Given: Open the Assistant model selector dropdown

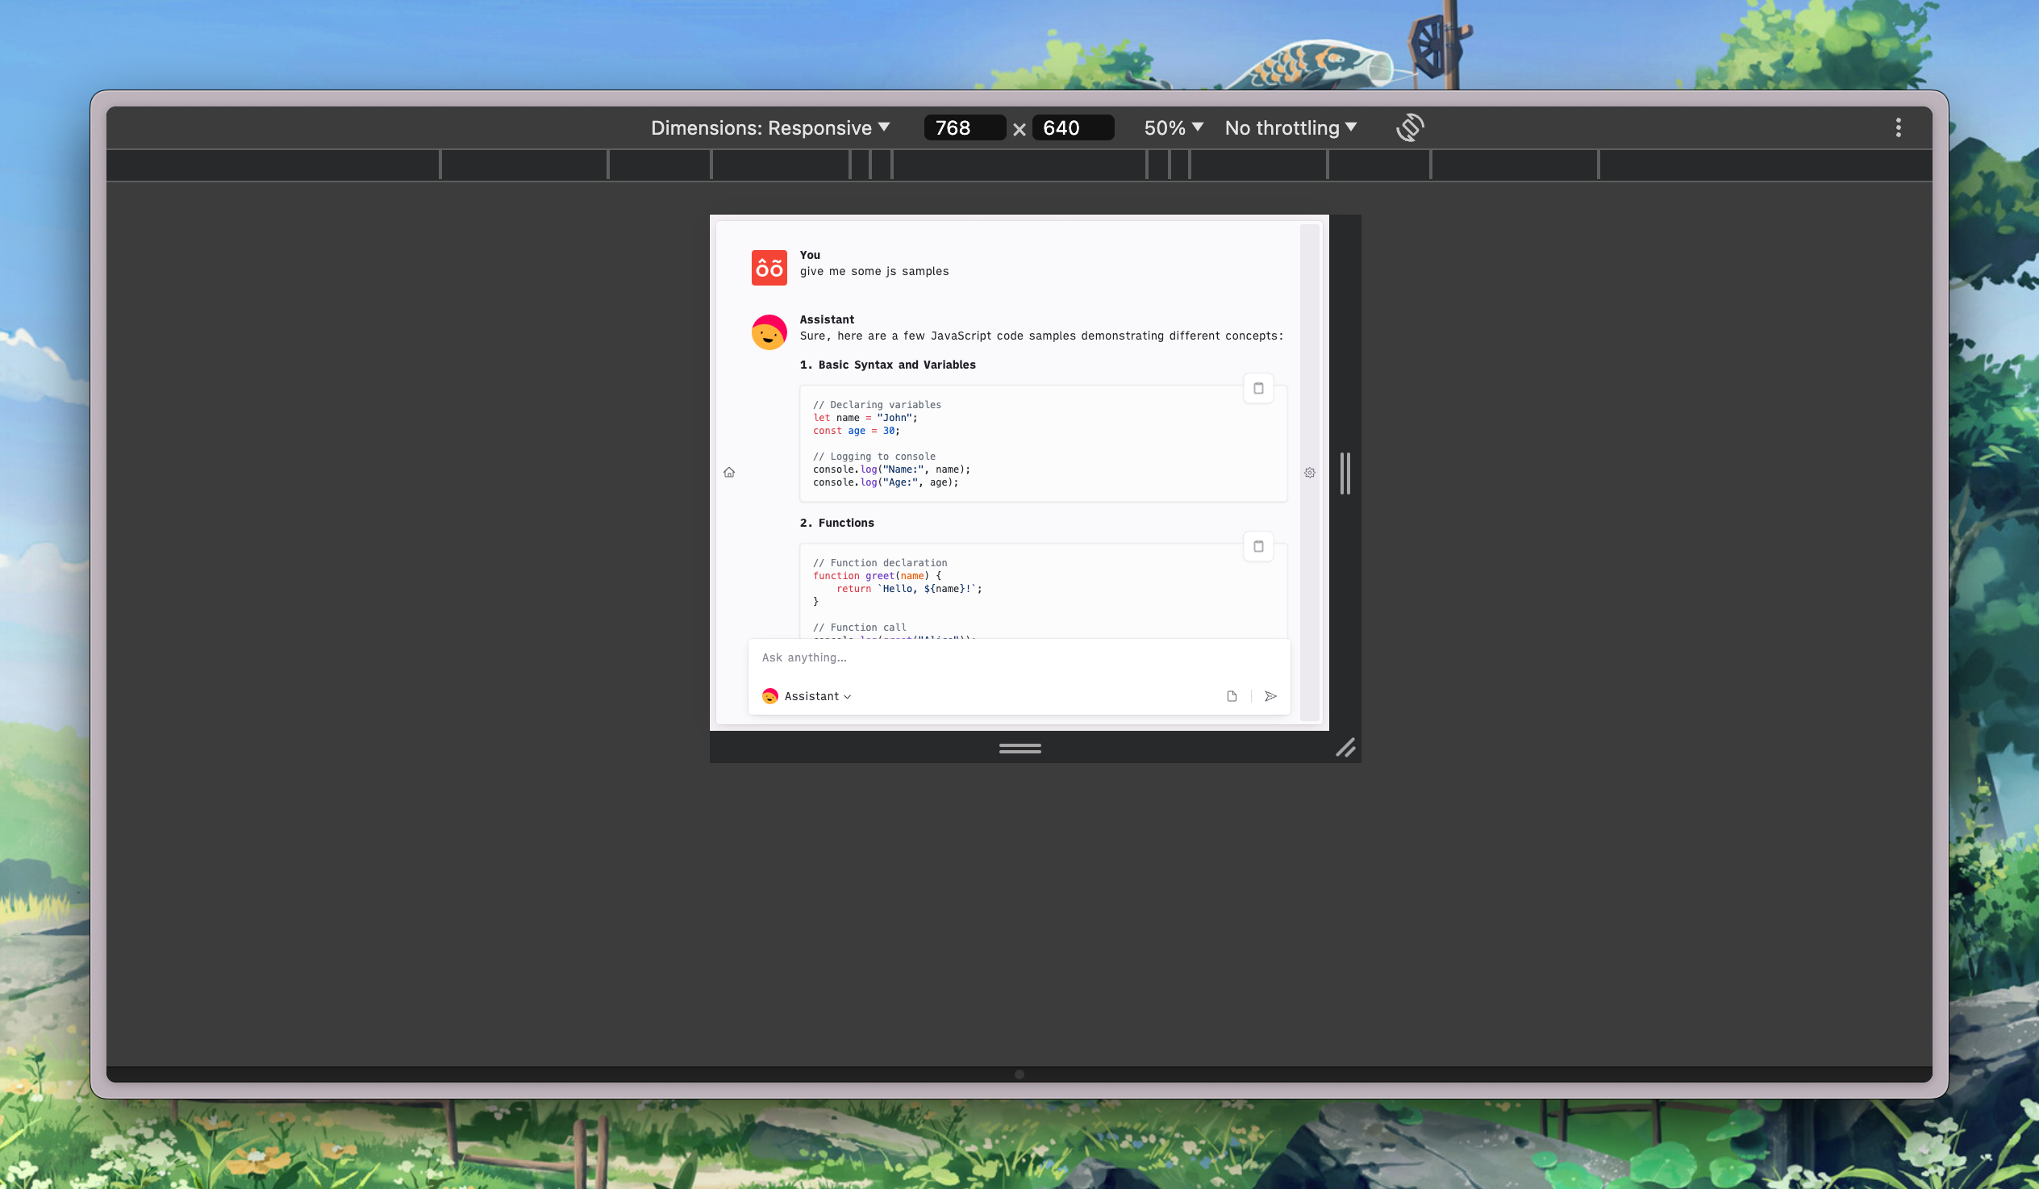Looking at the screenshot, I should 807,696.
